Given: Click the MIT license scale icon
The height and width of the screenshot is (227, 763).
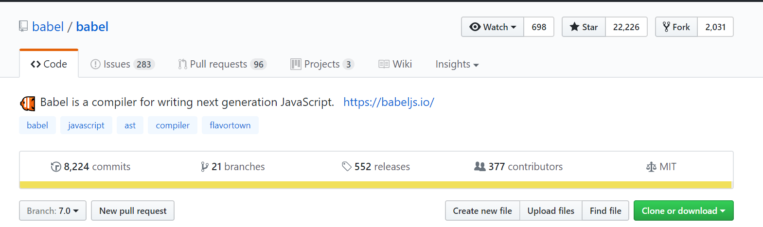Looking at the screenshot, I should click(x=651, y=167).
